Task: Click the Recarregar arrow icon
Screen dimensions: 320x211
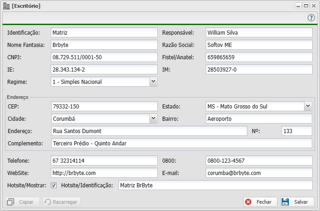Action: (x=47, y=202)
